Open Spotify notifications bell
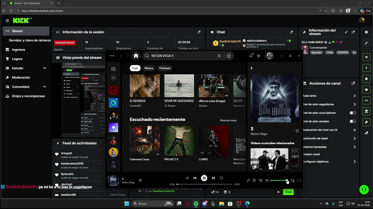Image resolution: width=373 pixels, height=209 pixels. pos(251,56)
